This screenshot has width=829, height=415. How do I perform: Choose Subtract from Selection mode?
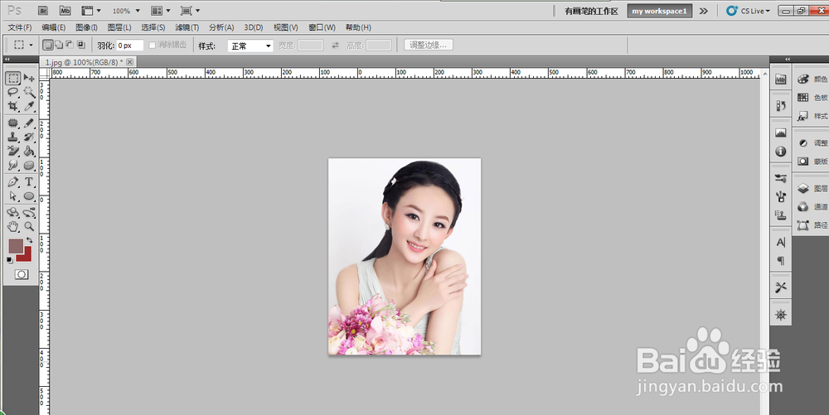(x=70, y=45)
